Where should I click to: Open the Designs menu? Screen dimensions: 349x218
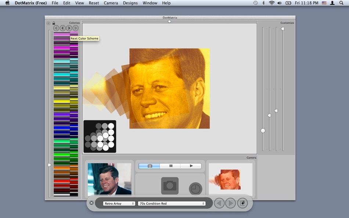[x=130, y=3]
